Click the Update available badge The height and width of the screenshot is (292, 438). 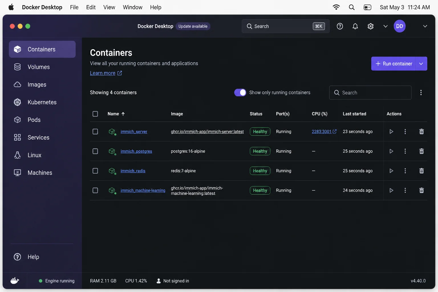pos(193,26)
